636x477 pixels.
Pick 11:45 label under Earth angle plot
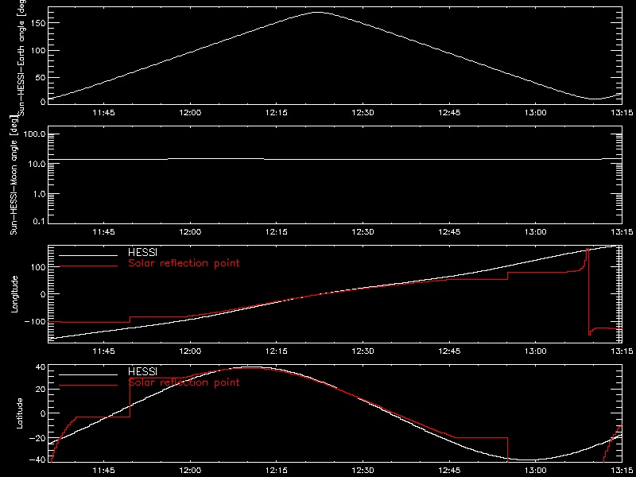coord(104,113)
